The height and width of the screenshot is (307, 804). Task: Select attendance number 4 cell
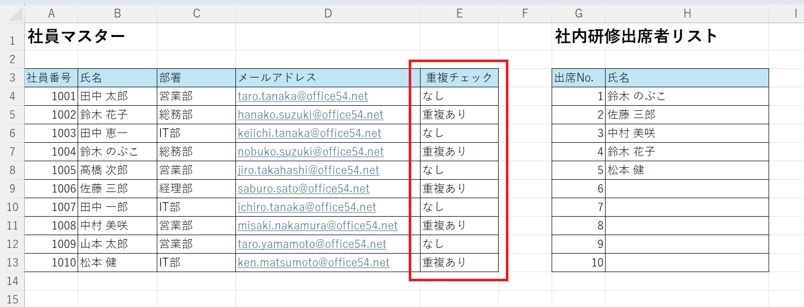[579, 151]
